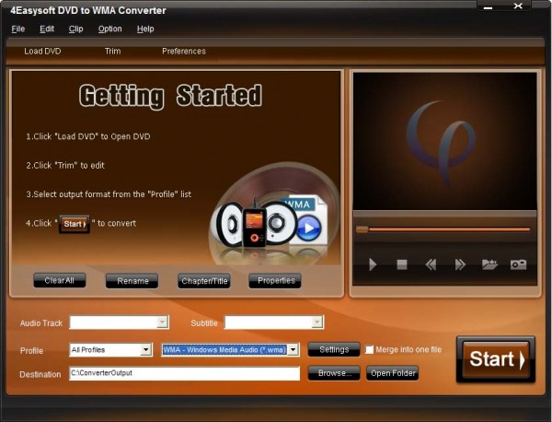The image size is (552, 422).
Task: Expand the Subtitle dropdown
Action: click(316, 322)
